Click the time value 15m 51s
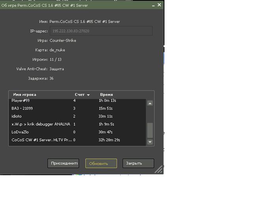The image size is (253, 202). click(106, 108)
